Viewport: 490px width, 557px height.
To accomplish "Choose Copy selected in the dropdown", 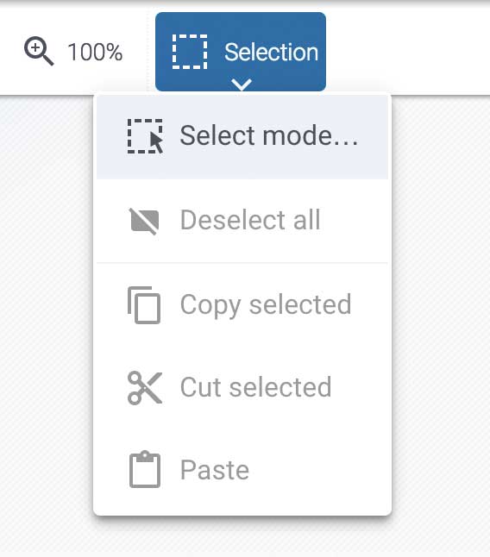I will coord(242,304).
